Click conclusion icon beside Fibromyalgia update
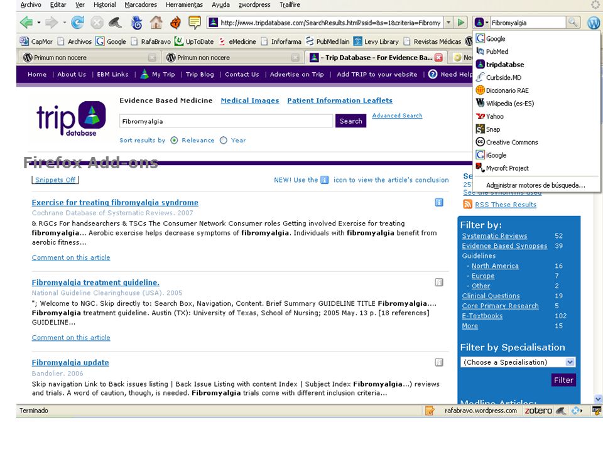 [439, 362]
